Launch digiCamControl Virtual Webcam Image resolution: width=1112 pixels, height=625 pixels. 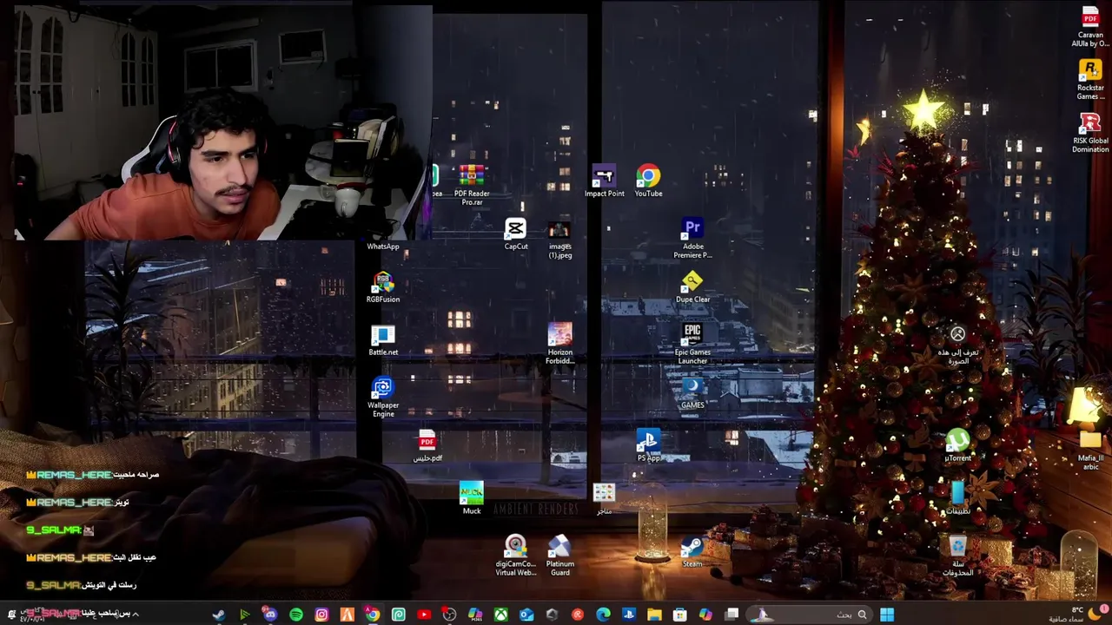pyautogui.click(x=516, y=556)
